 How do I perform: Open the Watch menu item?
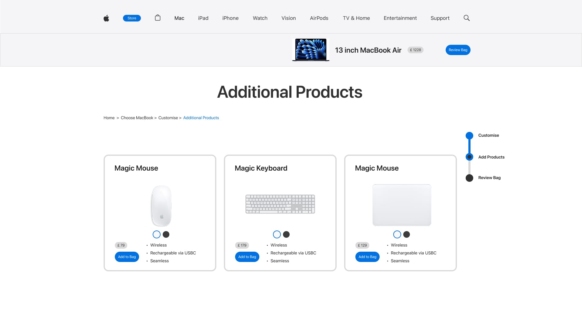(260, 18)
